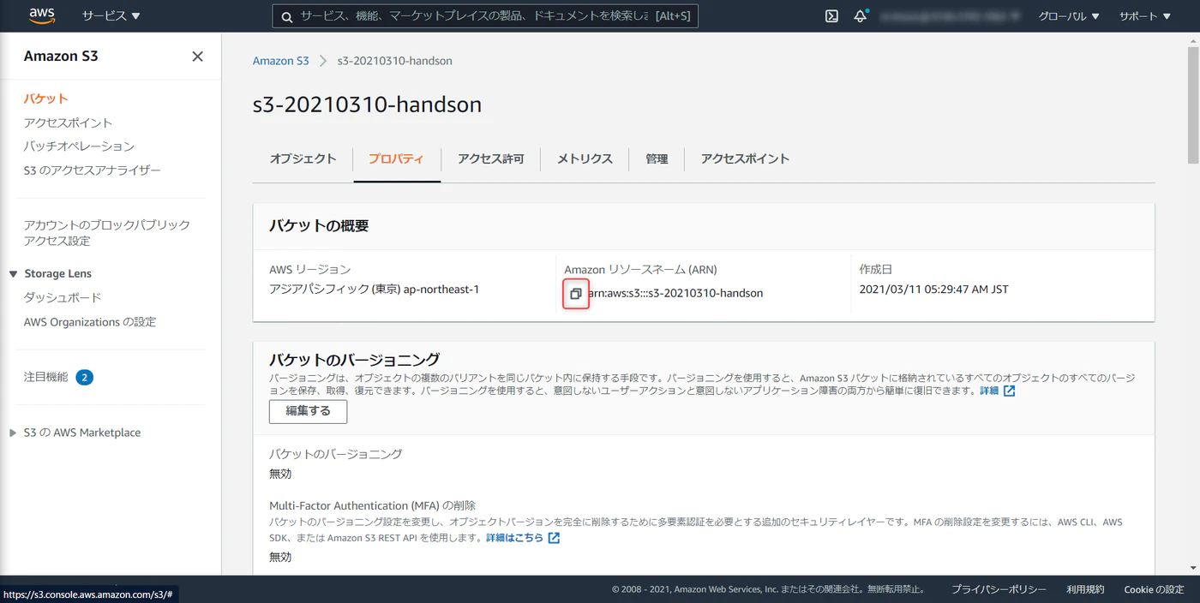Click the page scrollbar thumb
1200x603 pixels.
click(1193, 104)
